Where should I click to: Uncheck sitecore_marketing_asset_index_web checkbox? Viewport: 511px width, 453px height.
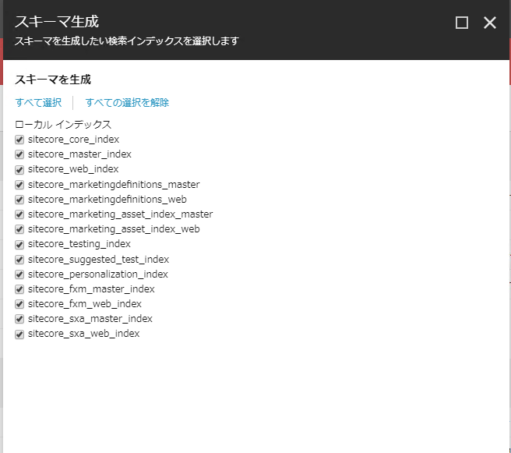(20, 229)
